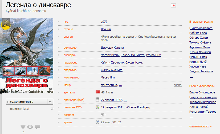
Task: Click 'показать всех »' link
Action: coord(200,126)
